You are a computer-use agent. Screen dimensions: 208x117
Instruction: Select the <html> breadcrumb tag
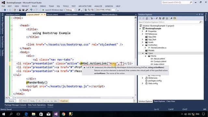(25, 101)
